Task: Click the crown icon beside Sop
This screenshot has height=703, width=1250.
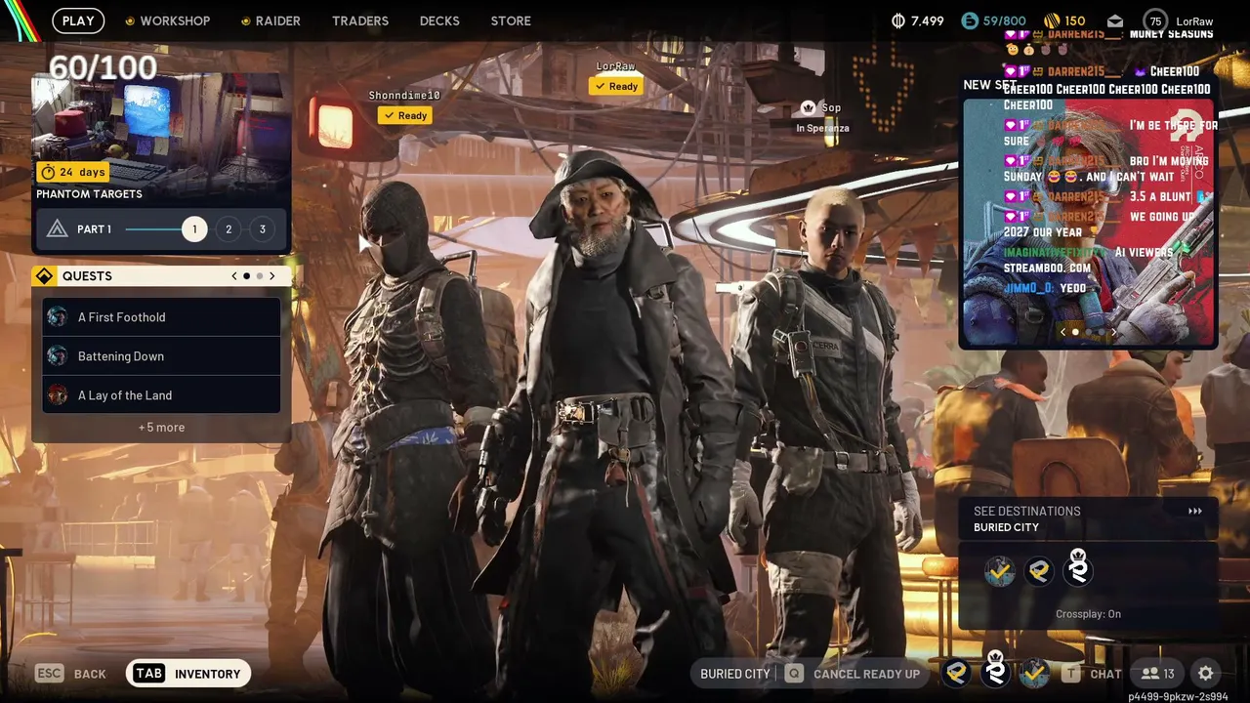Action: (808, 107)
